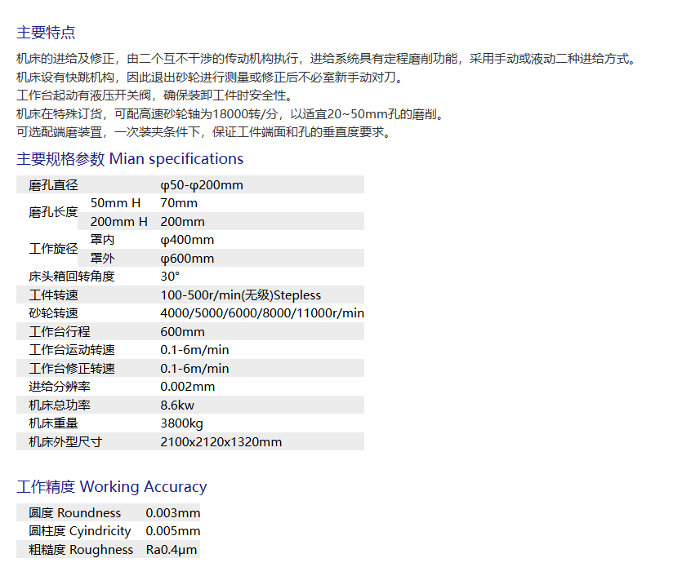The height and width of the screenshot is (576, 682).
Task: Select the 磨孔直径 row label
Action: tap(53, 185)
